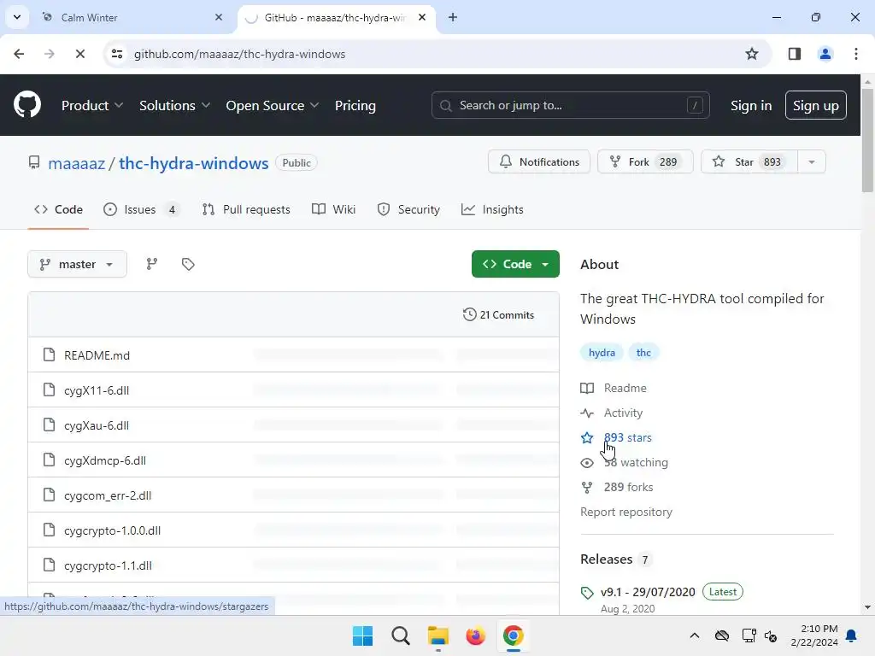Switch to the Security tab
This screenshot has height=656, width=875.
point(408,210)
